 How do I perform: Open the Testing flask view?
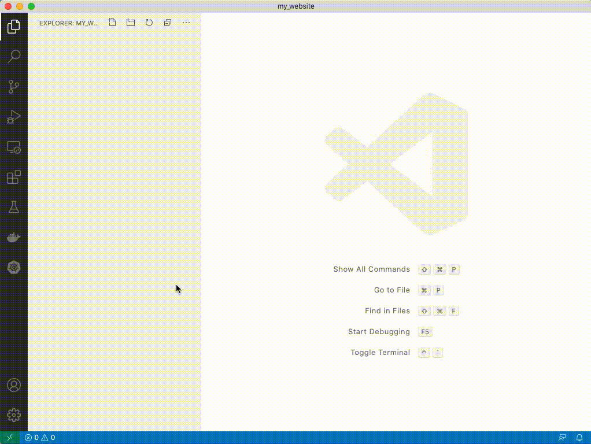coord(13,207)
